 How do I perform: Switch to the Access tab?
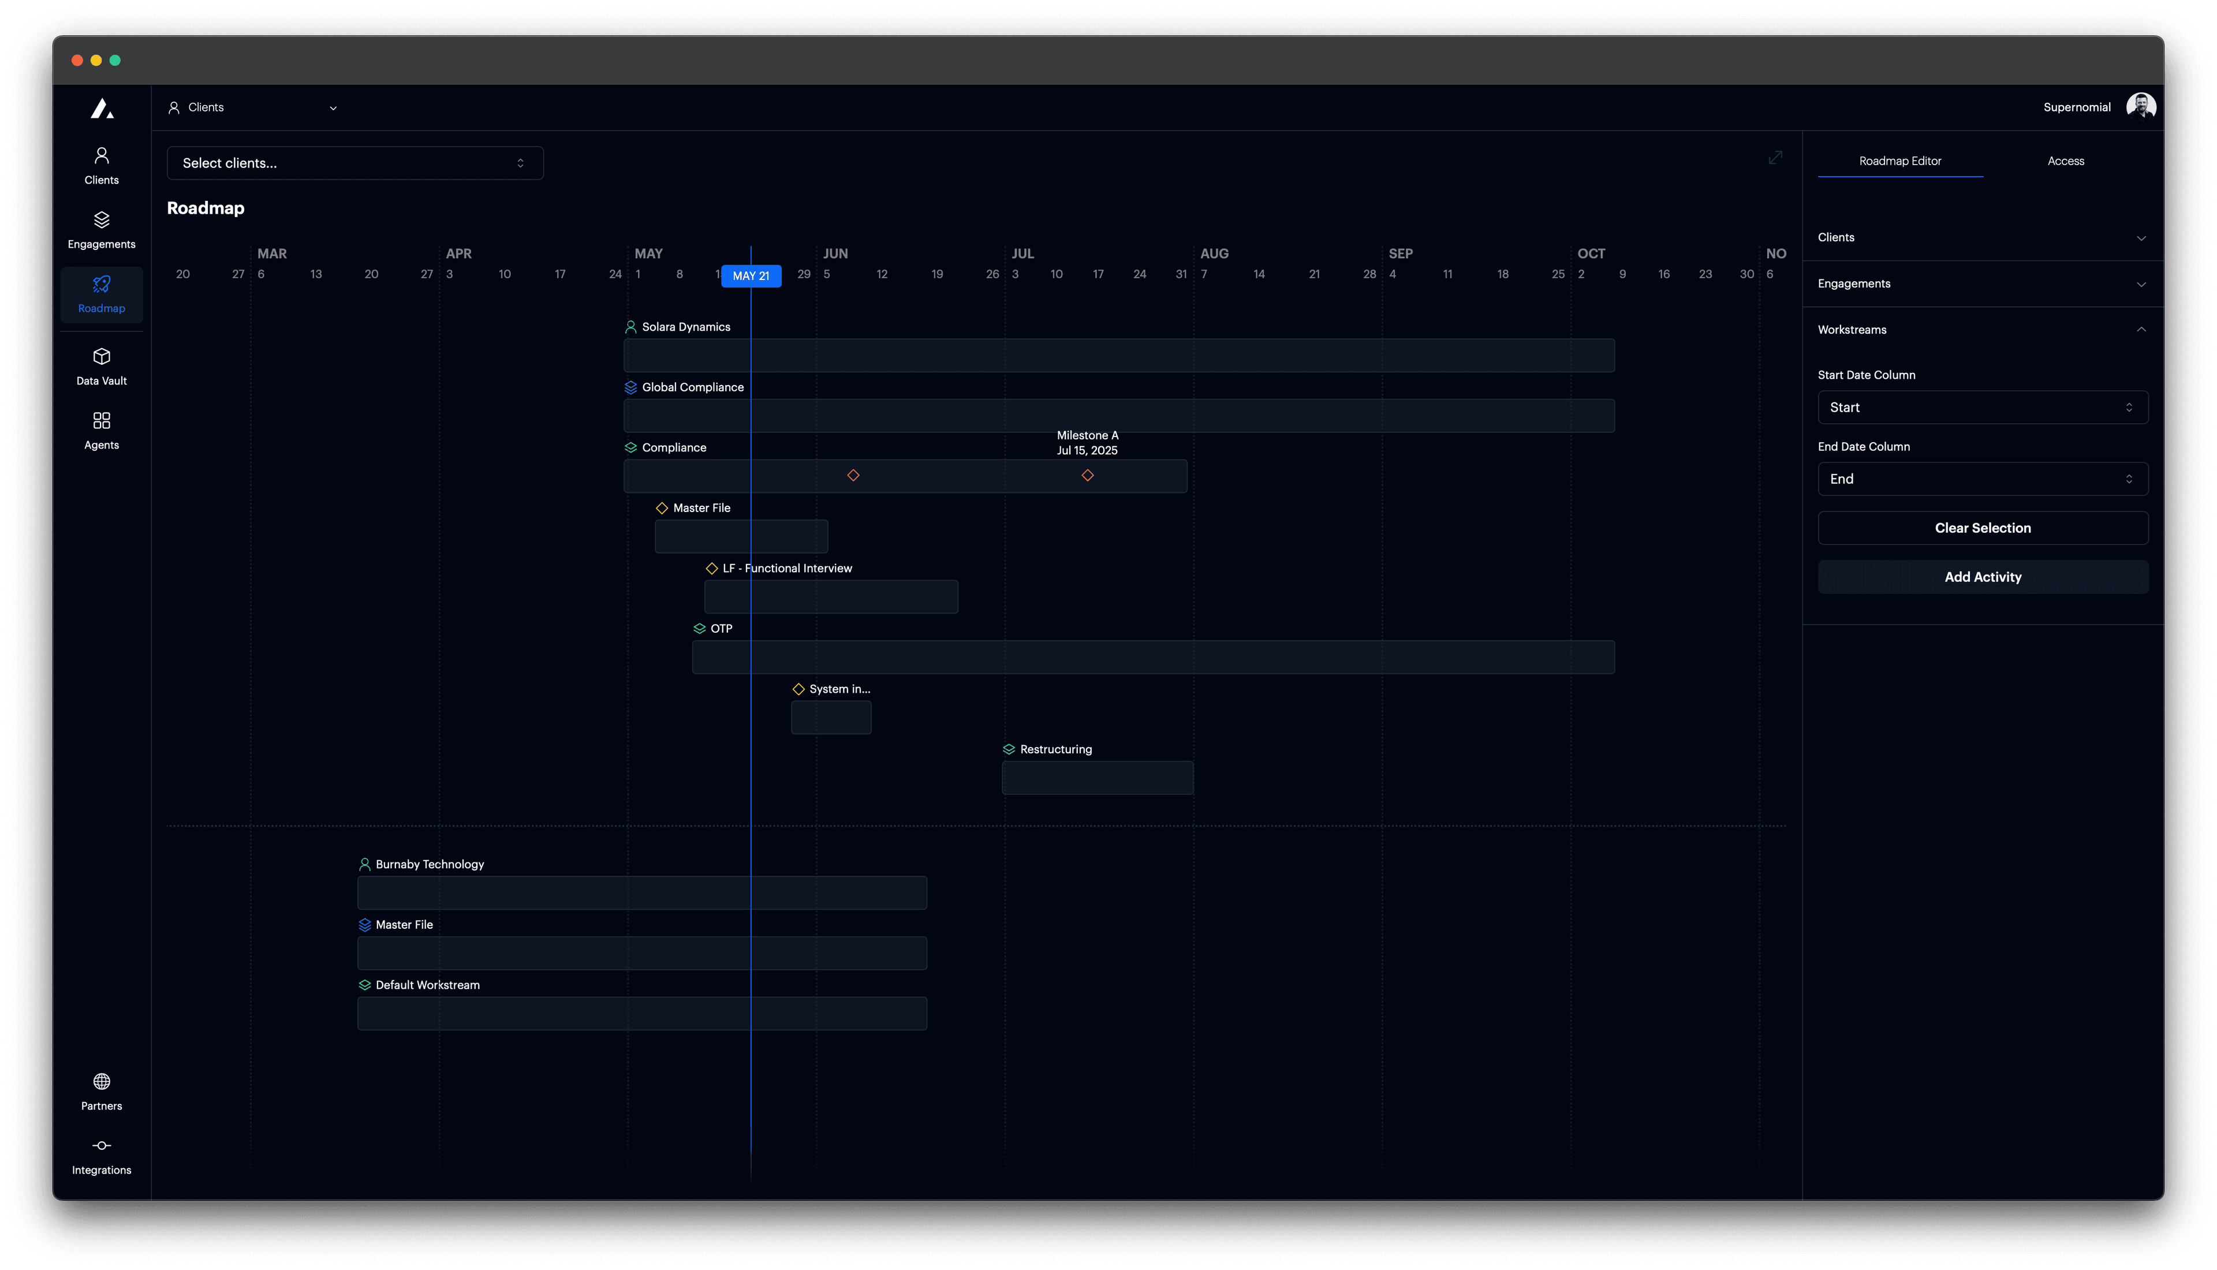click(2066, 160)
